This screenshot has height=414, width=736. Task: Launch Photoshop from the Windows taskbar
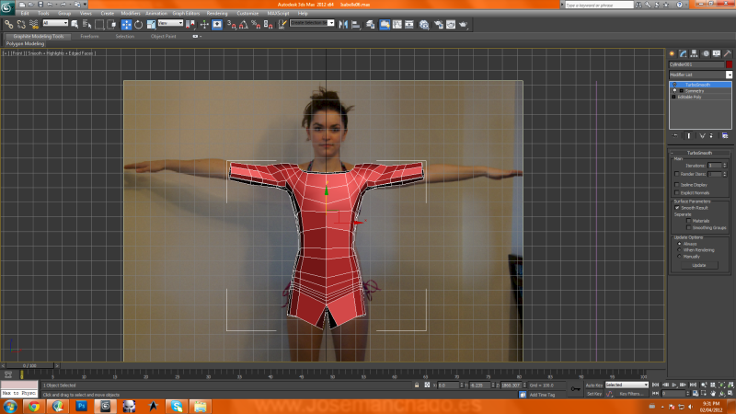click(x=81, y=405)
